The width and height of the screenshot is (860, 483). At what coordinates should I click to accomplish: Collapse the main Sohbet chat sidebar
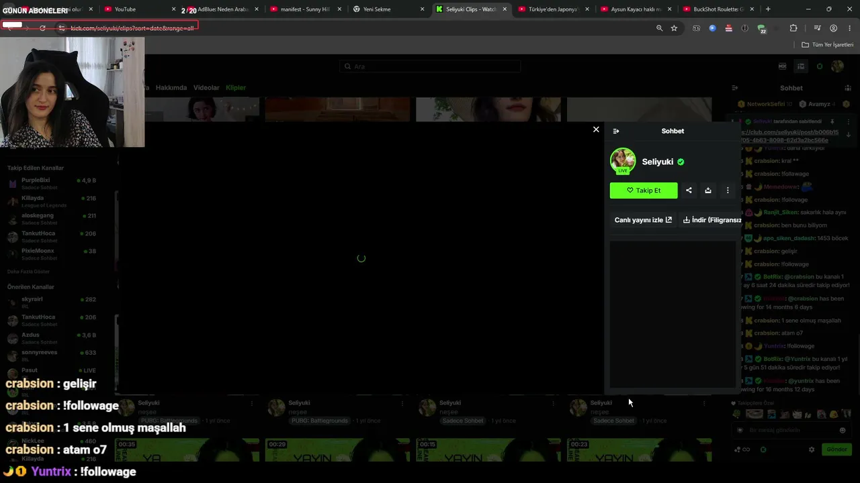point(735,88)
